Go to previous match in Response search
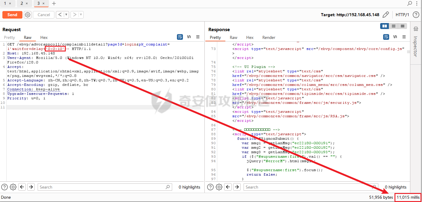 click(228, 187)
